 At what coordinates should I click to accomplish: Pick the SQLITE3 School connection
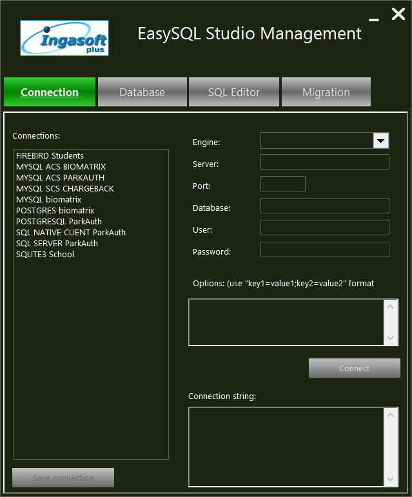45,255
